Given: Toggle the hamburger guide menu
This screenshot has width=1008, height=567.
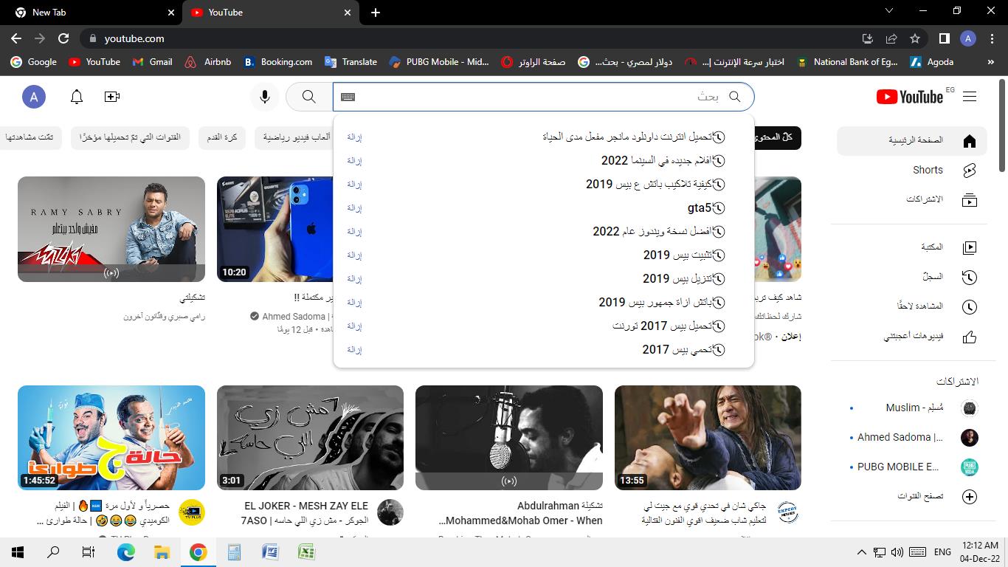Looking at the screenshot, I should pyautogui.click(x=970, y=97).
